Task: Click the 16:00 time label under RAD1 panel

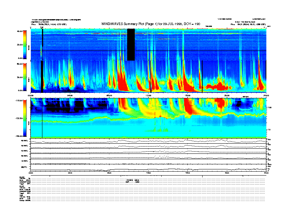Action: pyautogui.click(x=188, y=95)
